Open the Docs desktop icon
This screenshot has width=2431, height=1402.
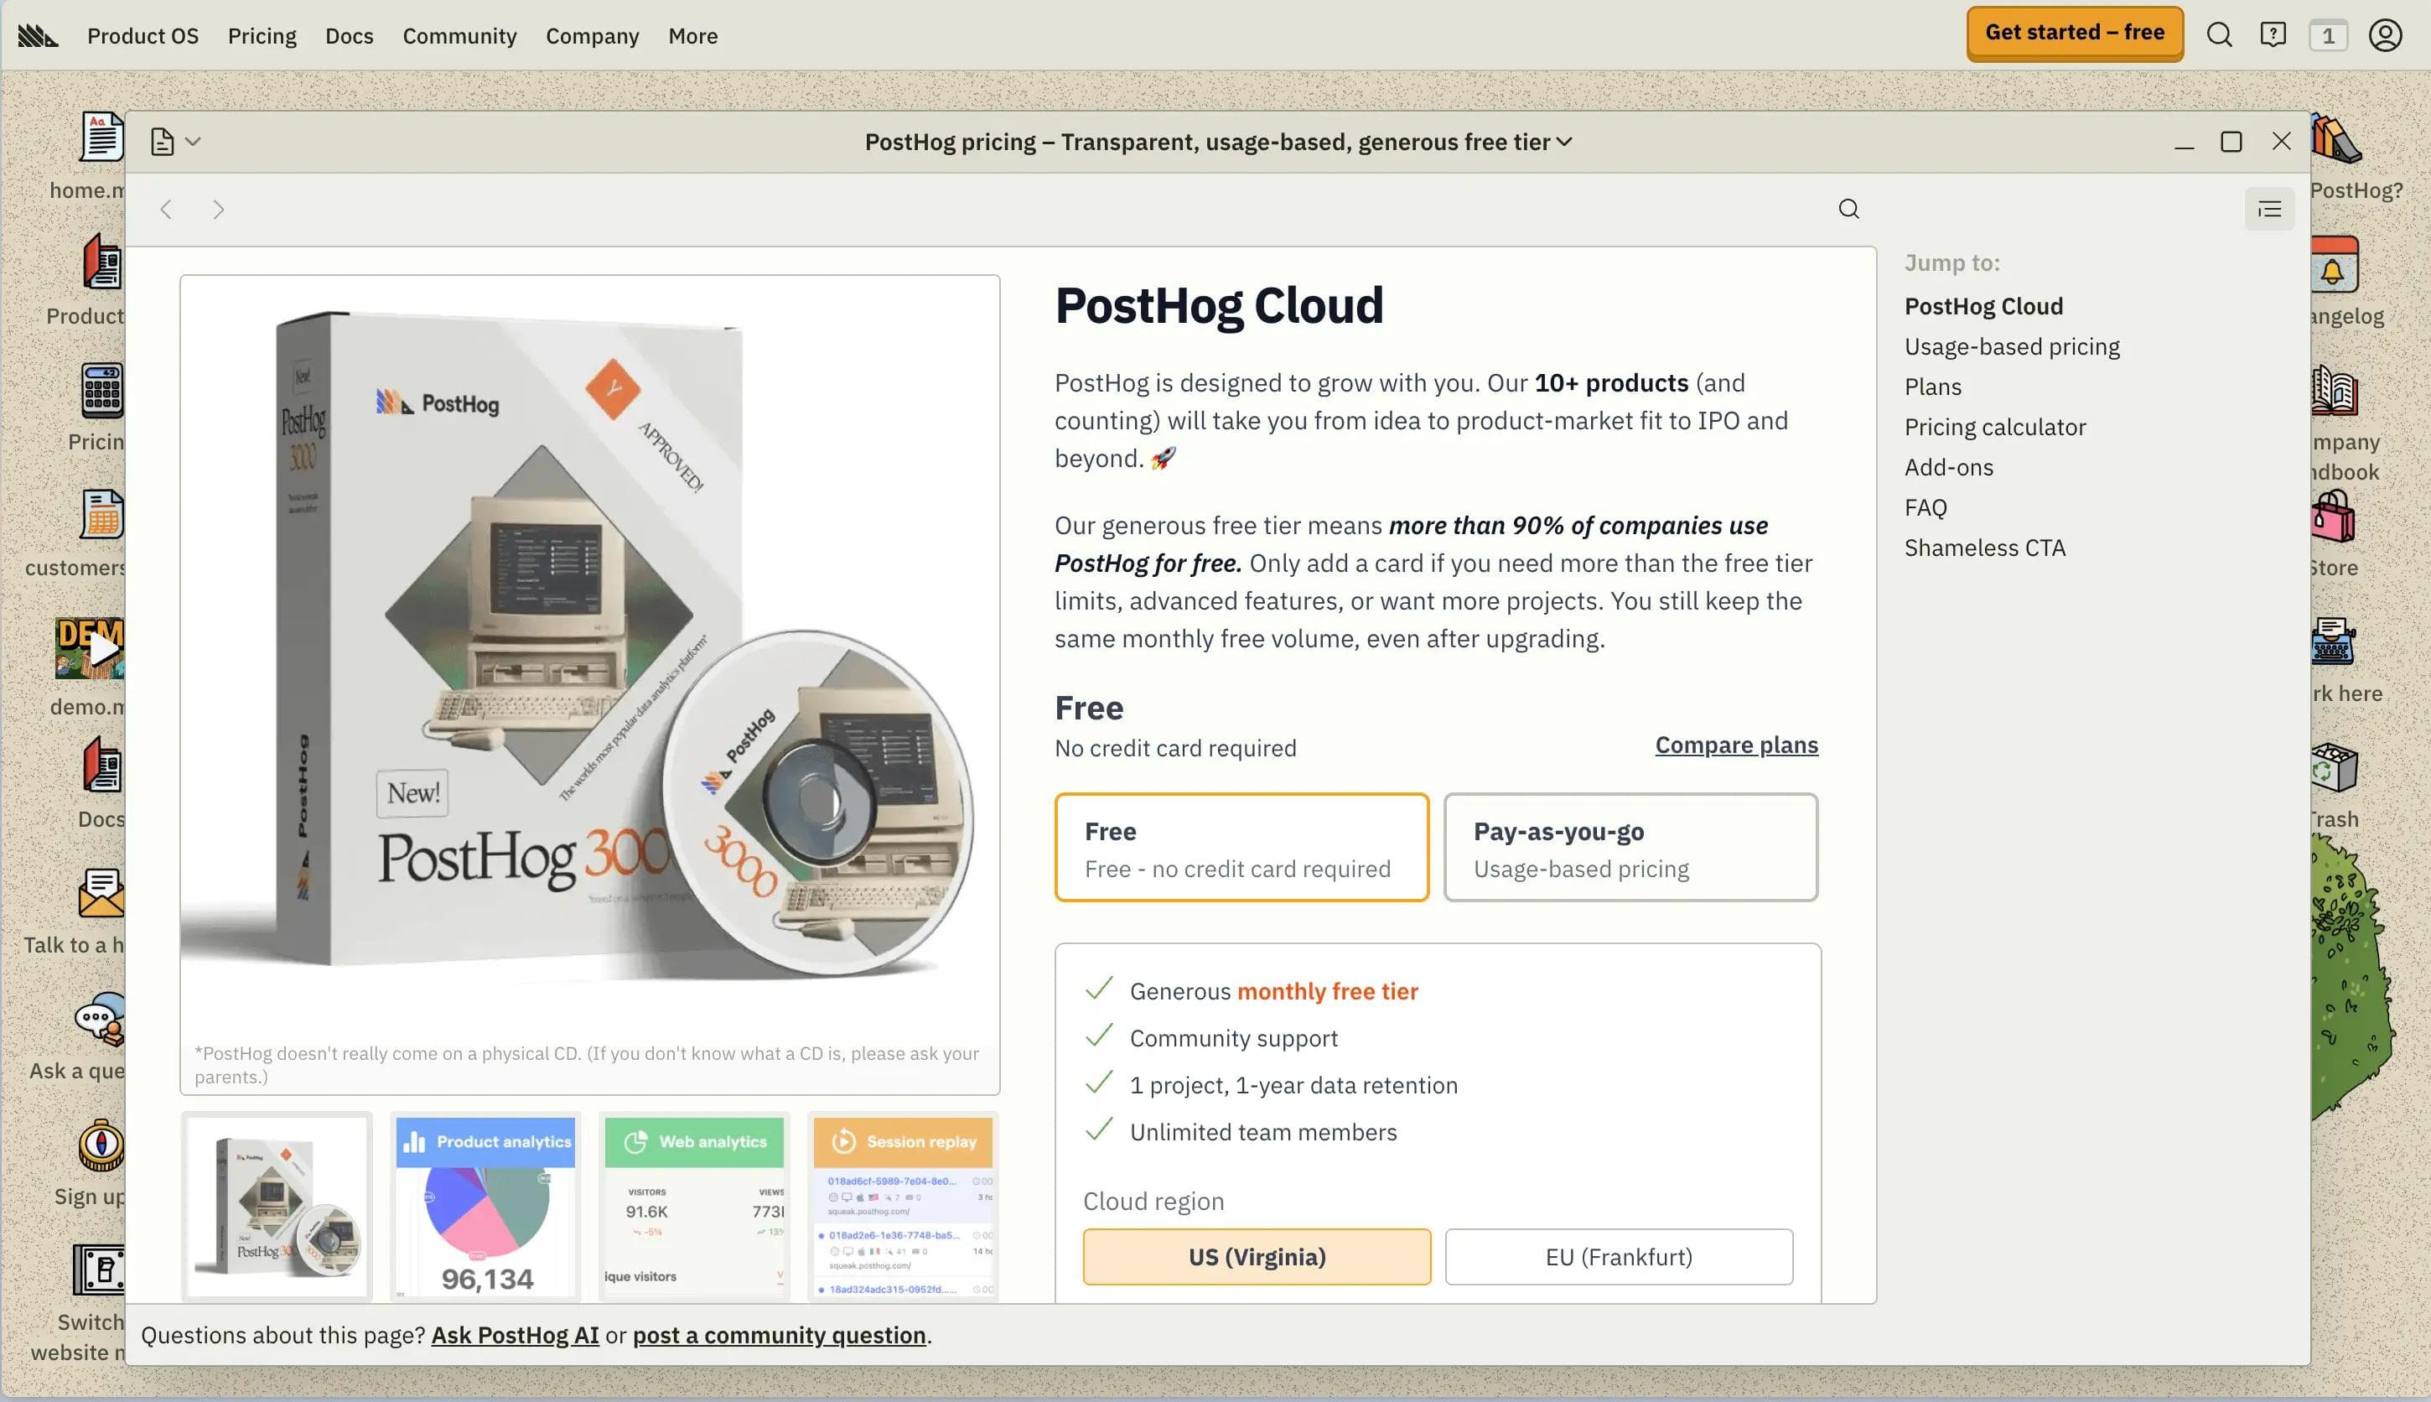[x=102, y=766]
